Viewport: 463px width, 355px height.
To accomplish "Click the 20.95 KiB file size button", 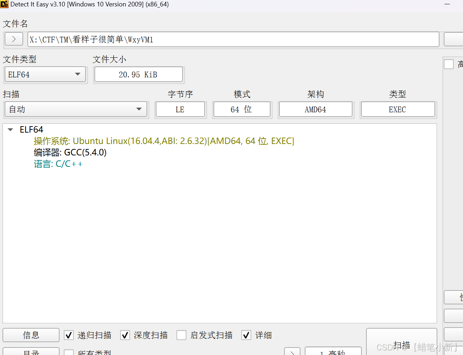I will click(138, 74).
